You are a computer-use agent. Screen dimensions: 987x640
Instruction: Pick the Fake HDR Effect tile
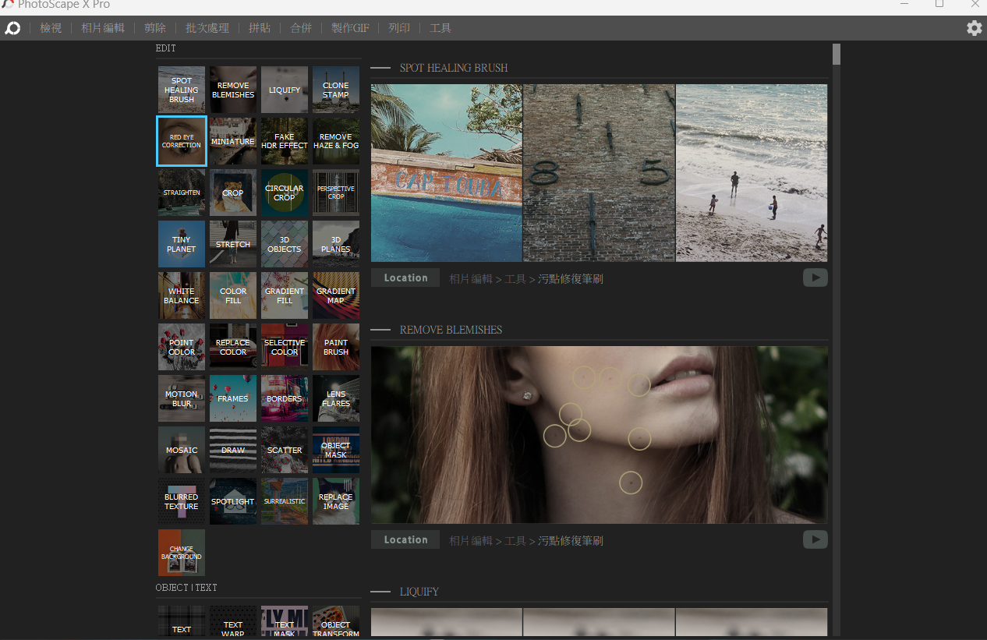pyautogui.click(x=285, y=141)
